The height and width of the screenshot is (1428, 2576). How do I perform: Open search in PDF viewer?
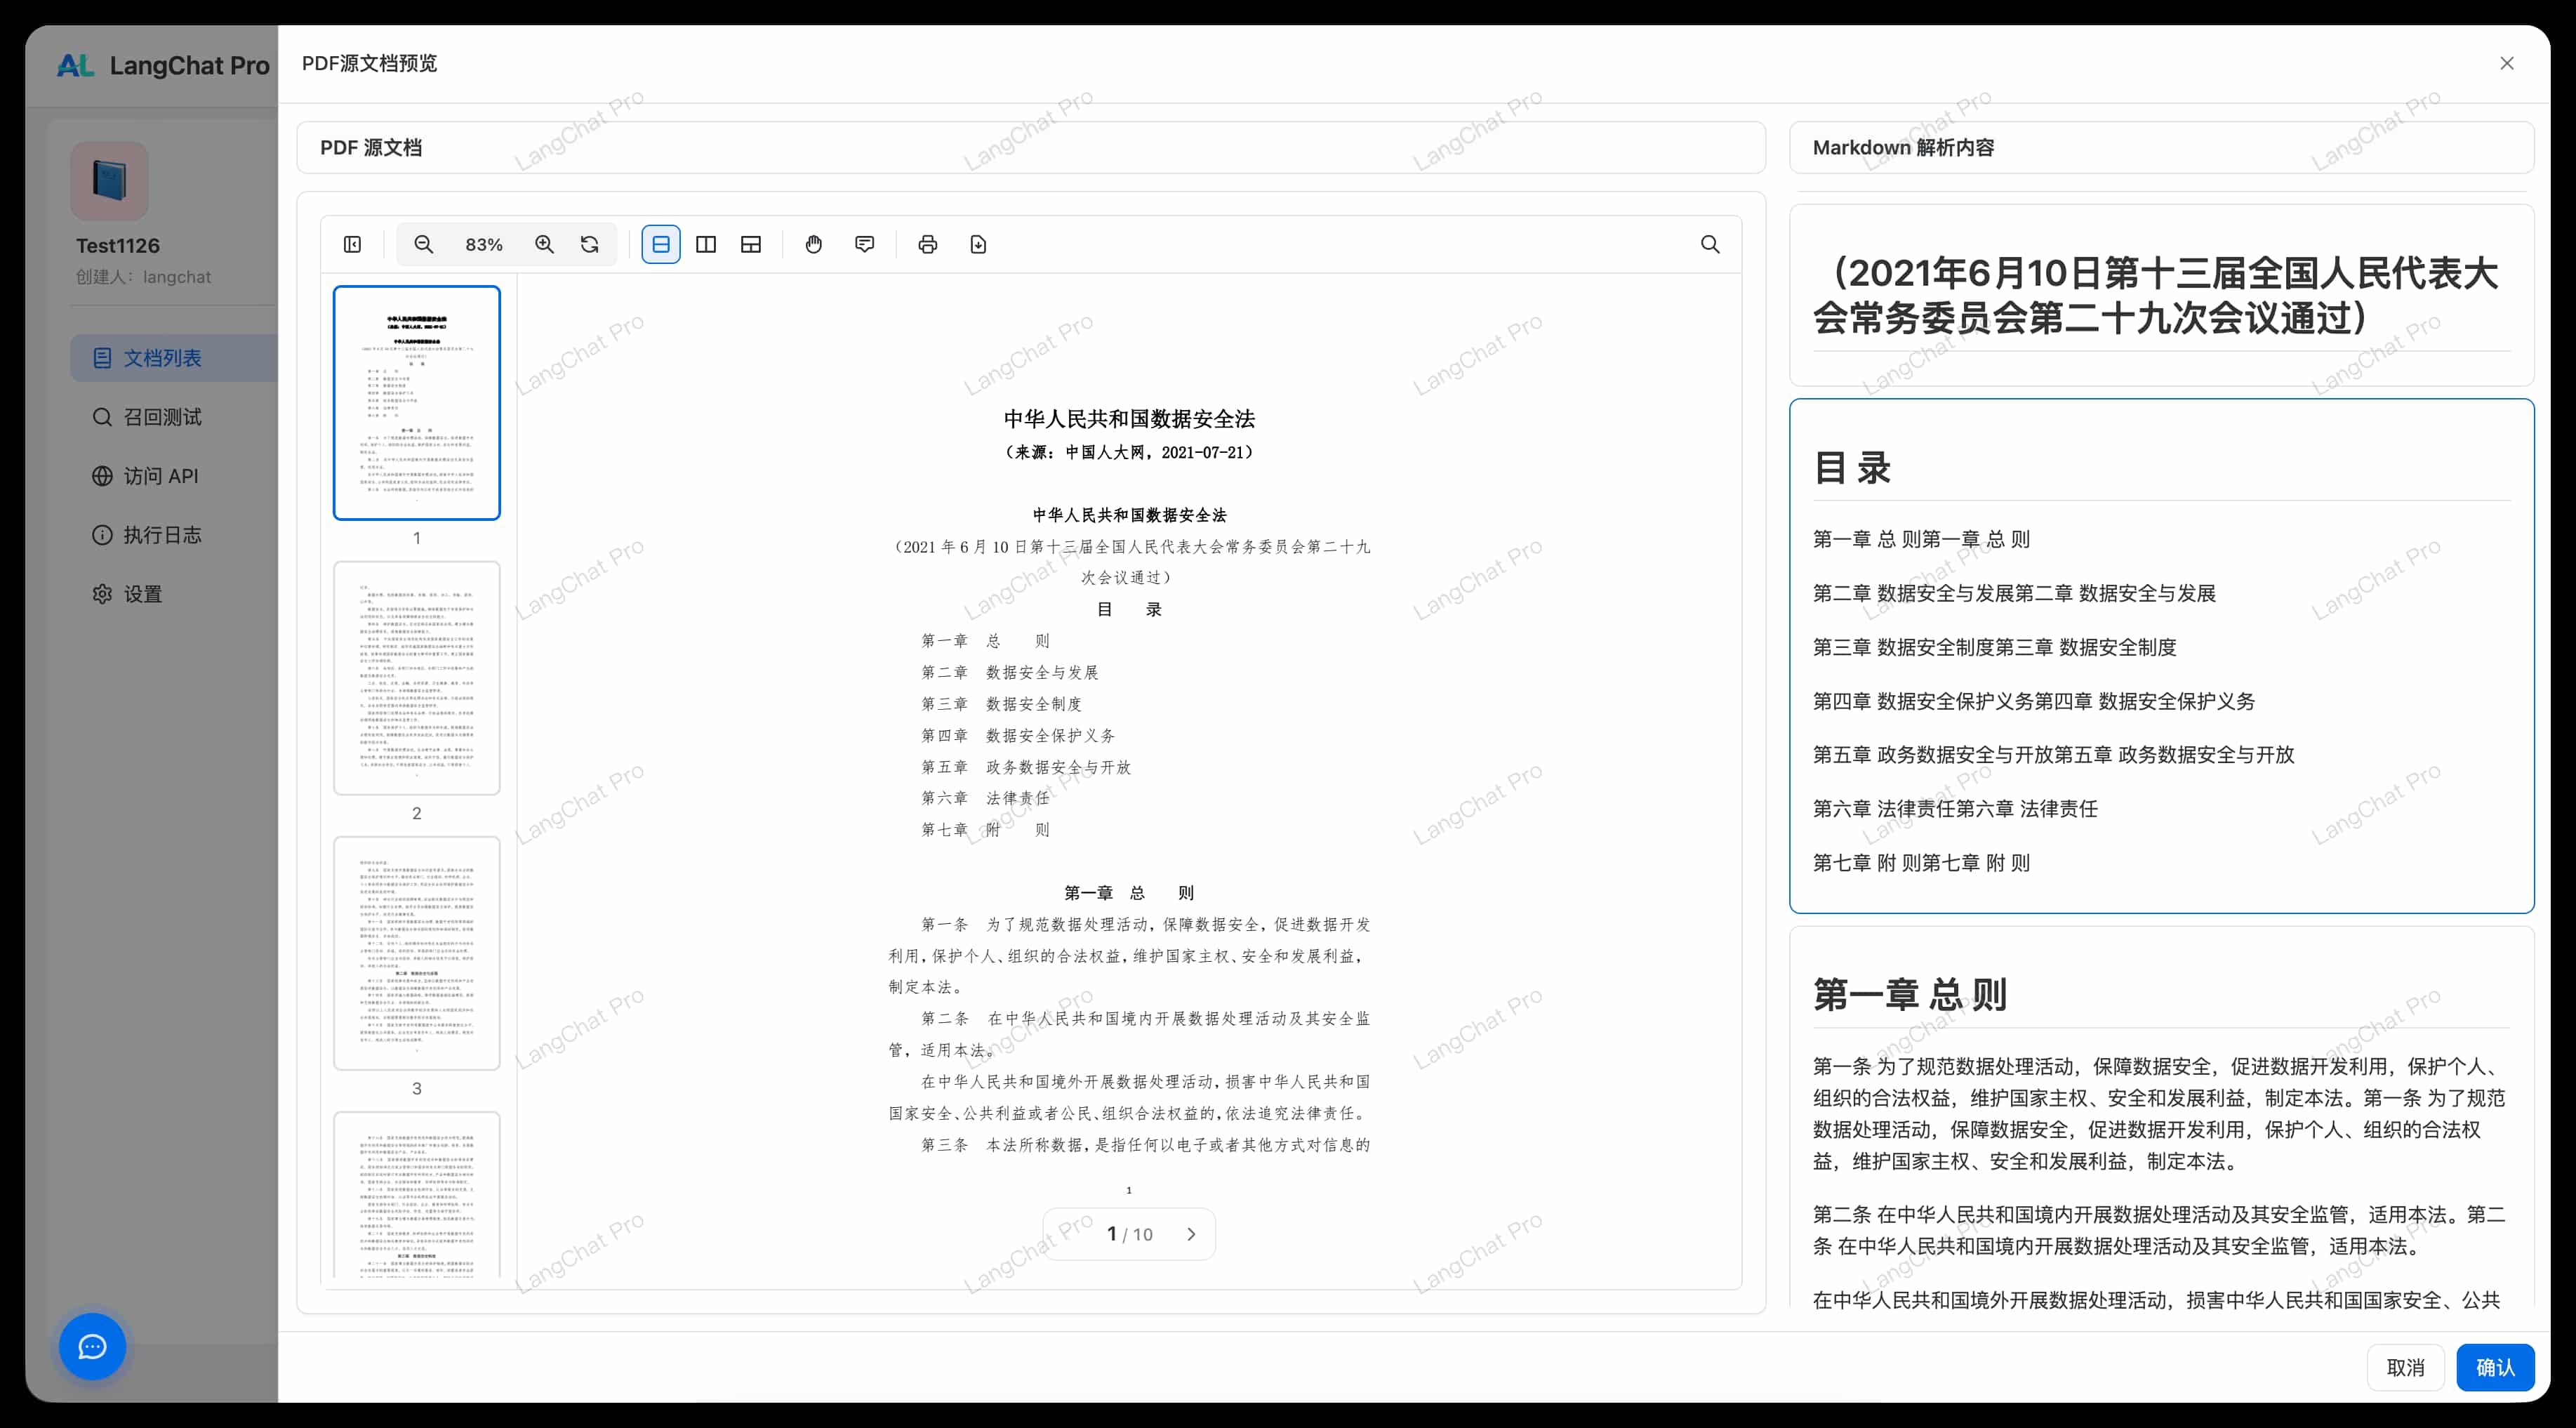[x=1710, y=244]
